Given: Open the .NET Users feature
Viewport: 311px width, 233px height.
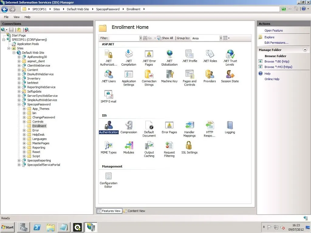Looking at the screenshot, I should click(108, 76).
